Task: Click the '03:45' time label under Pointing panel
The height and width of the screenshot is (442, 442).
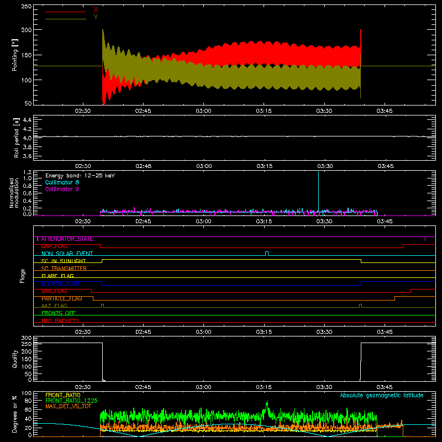Action: [385, 111]
